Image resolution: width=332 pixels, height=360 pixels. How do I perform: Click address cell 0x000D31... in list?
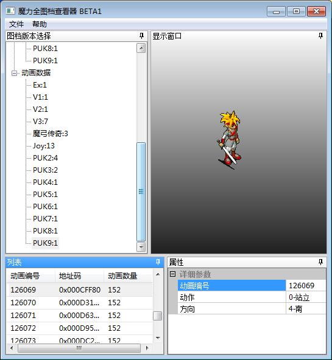(79, 303)
